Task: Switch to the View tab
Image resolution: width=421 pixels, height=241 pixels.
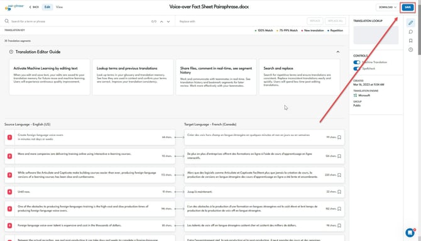Action: [59, 7]
